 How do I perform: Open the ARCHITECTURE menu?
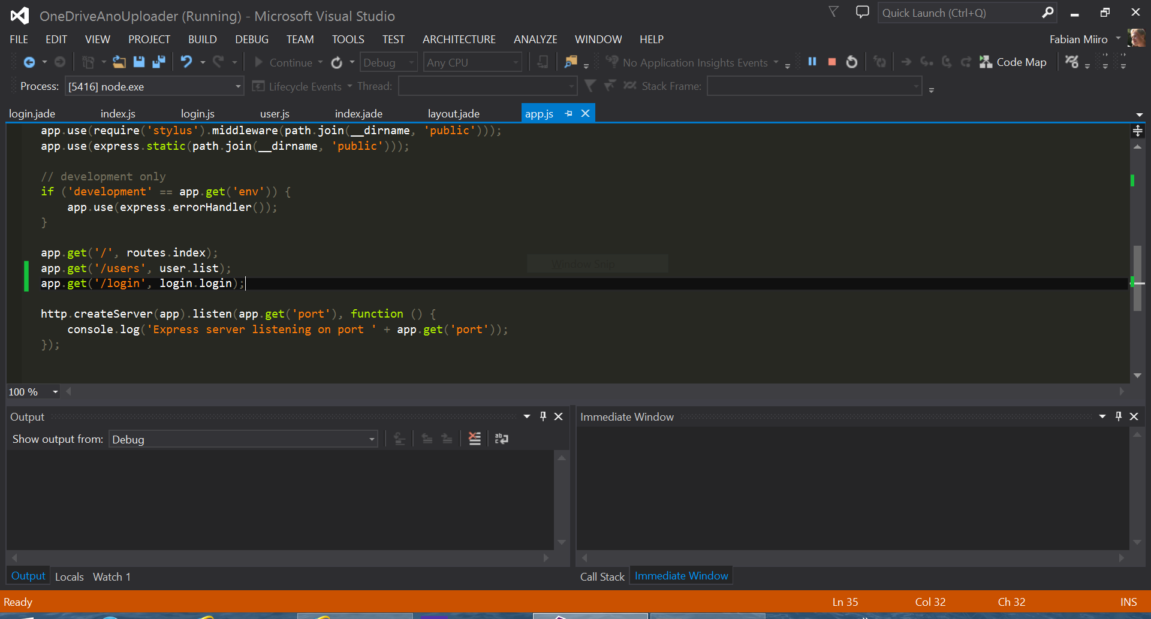459,40
